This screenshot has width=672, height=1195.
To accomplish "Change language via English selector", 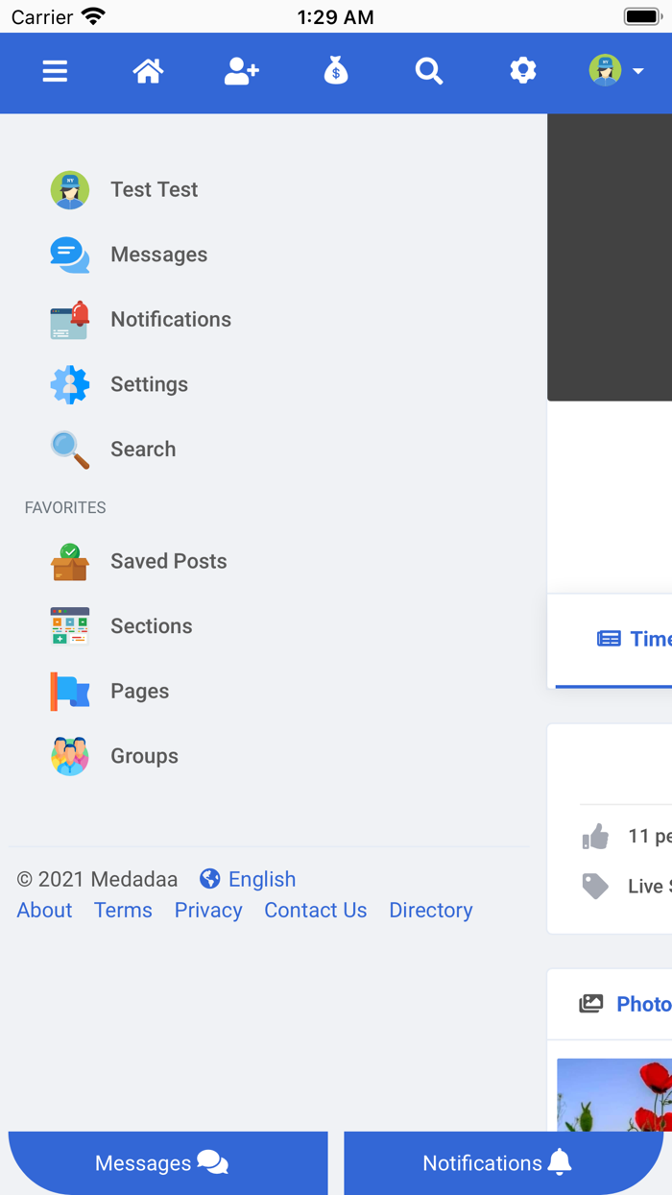I will (249, 879).
